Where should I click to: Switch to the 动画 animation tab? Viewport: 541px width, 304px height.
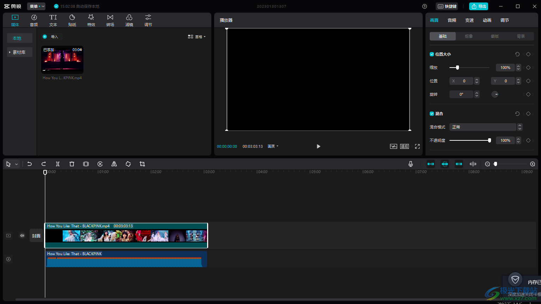click(x=487, y=20)
